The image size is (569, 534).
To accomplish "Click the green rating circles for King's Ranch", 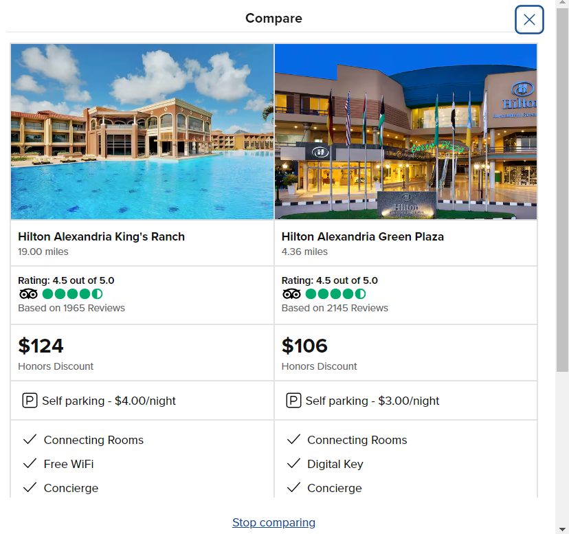I will (x=73, y=293).
